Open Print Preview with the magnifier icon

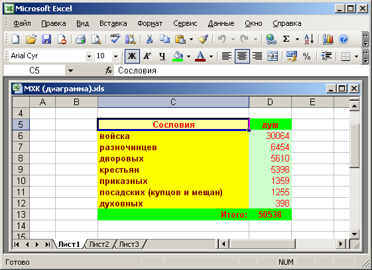coord(96,39)
